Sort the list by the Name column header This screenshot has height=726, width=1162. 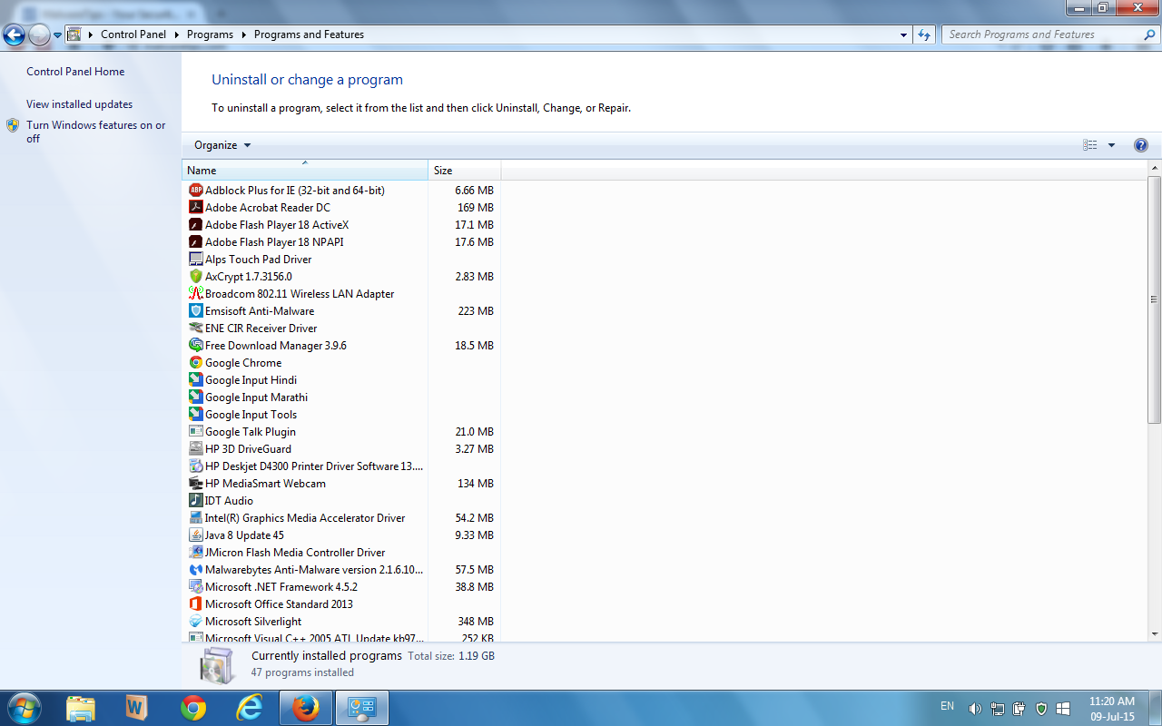click(x=305, y=171)
